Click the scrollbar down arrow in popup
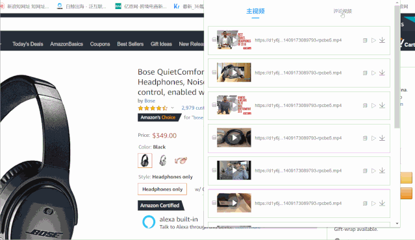 click(x=397, y=224)
